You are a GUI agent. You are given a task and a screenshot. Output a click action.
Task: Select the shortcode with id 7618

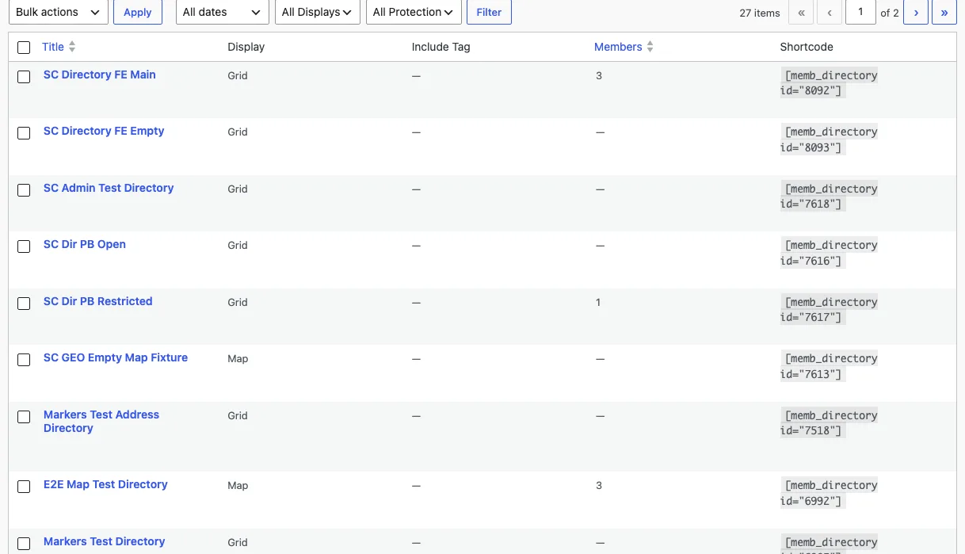(829, 197)
